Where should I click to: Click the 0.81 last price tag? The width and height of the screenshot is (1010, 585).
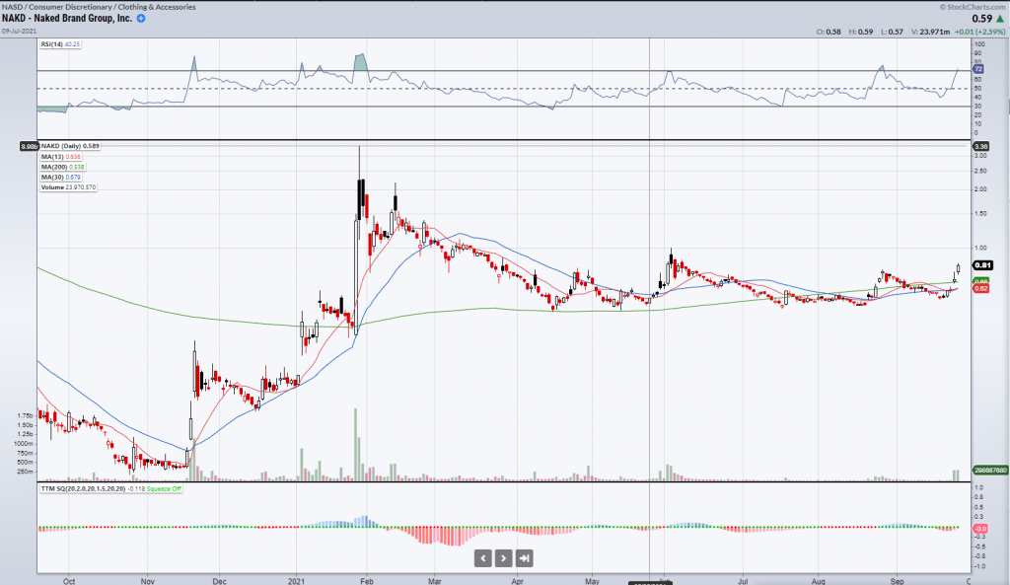tap(983, 265)
